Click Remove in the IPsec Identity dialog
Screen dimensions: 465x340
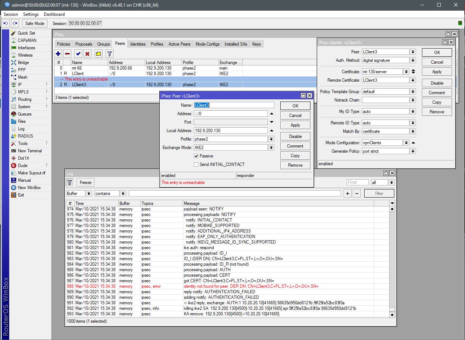pyautogui.click(x=437, y=112)
